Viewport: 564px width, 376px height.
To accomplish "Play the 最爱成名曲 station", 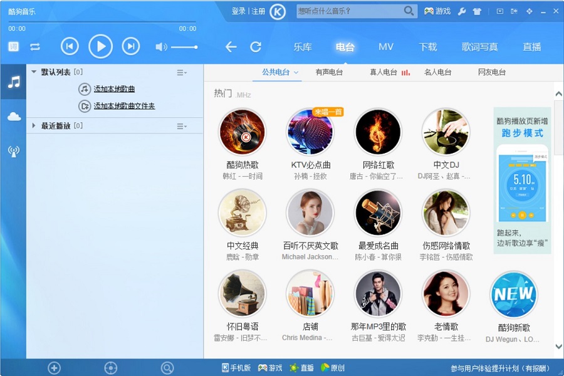I will coord(378,213).
